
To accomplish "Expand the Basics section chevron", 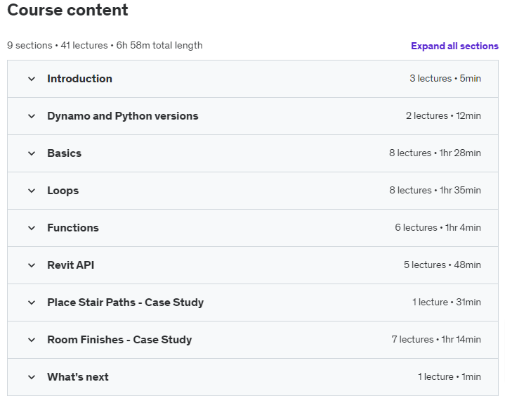I will point(32,153).
